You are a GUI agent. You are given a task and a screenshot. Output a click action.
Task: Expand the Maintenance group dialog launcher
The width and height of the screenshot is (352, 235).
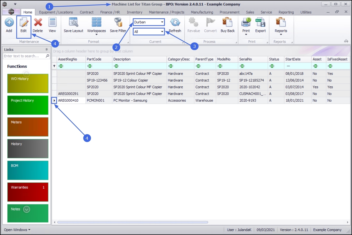[59, 42]
